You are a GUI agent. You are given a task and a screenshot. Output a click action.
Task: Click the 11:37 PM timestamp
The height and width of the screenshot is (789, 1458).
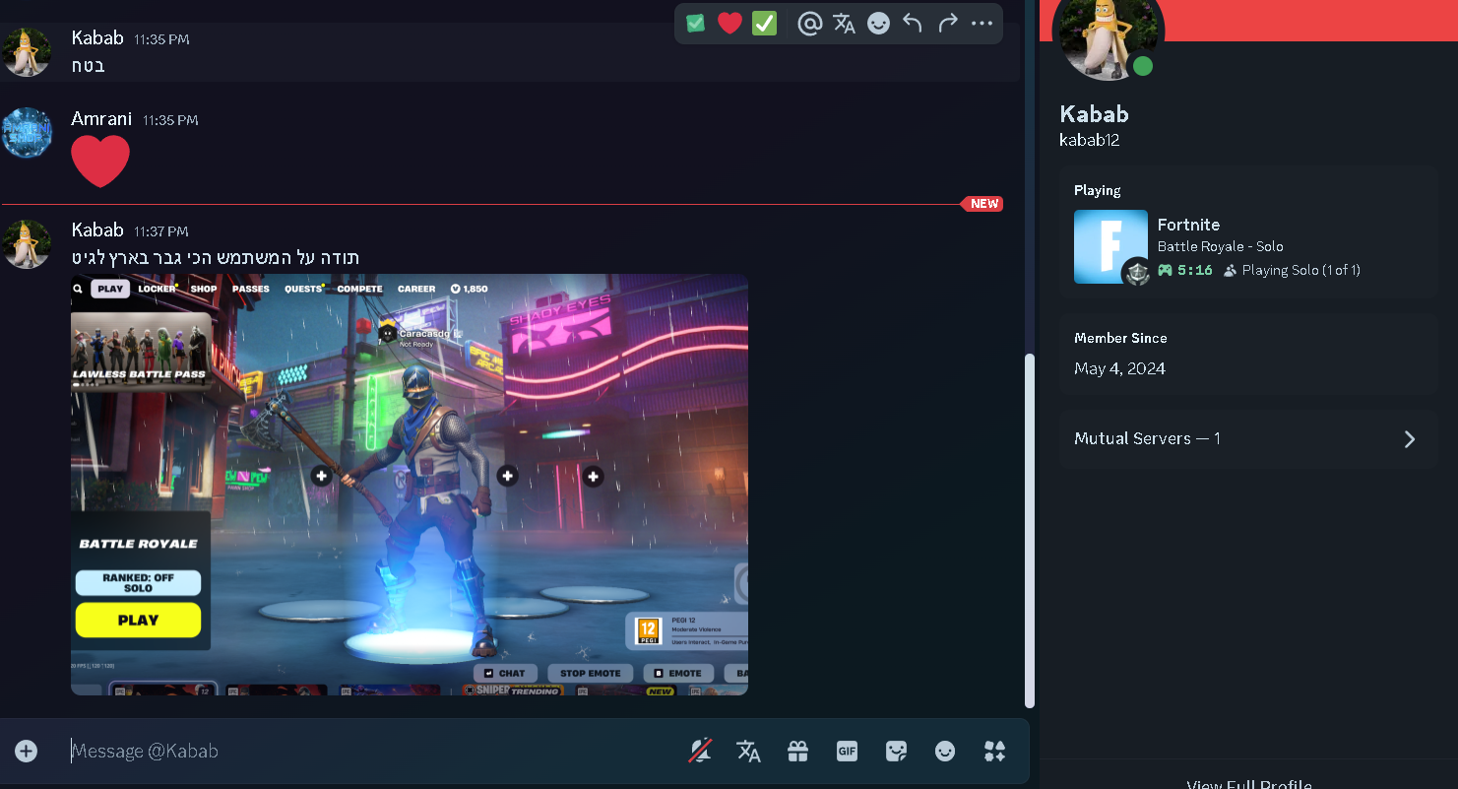(161, 231)
